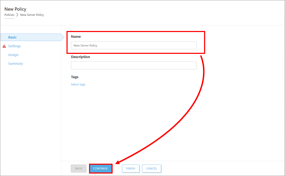
Task: Click the greyed-out Back button
Action: point(78,169)
